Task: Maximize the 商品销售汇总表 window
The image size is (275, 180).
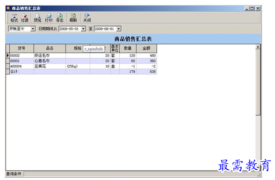Action: tap(252, 8)
